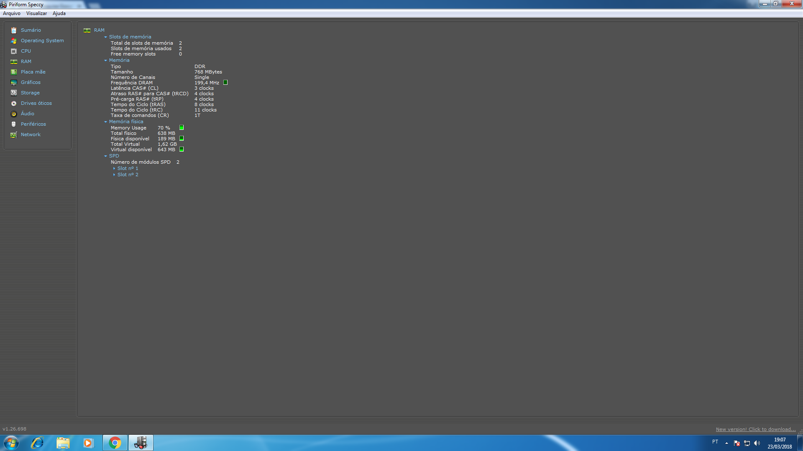
Task: Launch Internet Explorer from taskbar
Action: (37, 443)
